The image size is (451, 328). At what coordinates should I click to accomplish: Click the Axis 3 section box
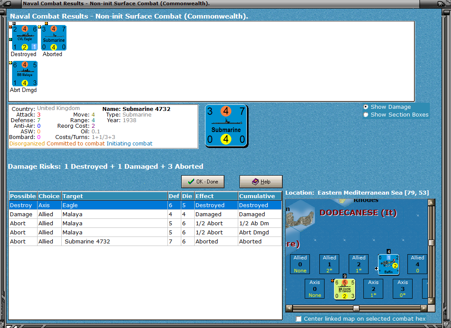click(403, 289)
